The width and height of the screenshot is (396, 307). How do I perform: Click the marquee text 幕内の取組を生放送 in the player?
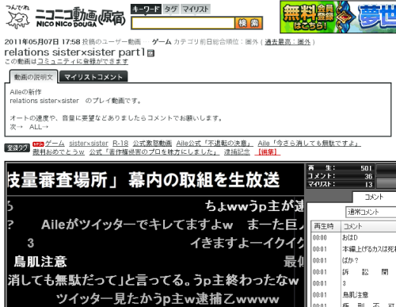click(204, 180)
